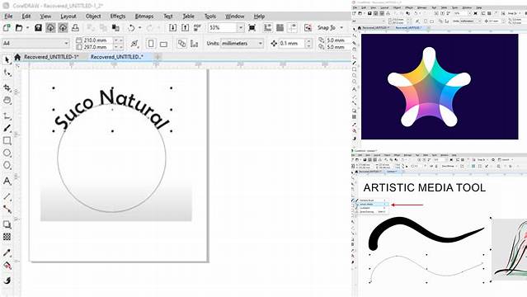Switch to Recovered_UNTITLED-1* document tab
Viewport: 527px width, 297px height.
pos(51,57)
